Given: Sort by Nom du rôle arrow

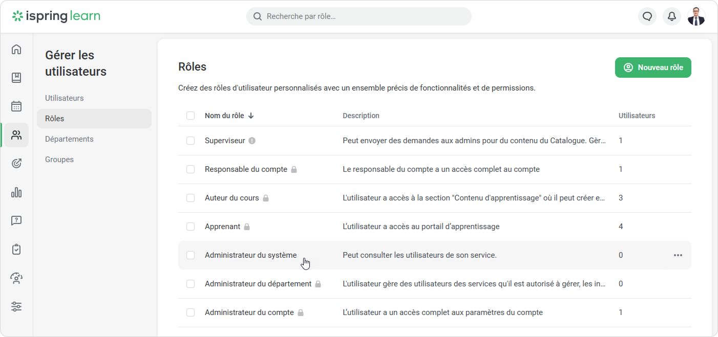Looking at the screenshot, I should pos(251,116).
